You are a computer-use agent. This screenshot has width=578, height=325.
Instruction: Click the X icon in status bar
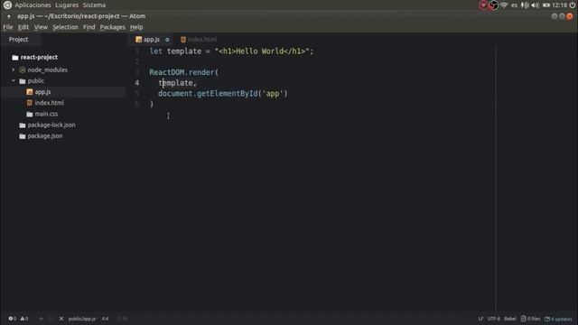pos(61,319)
